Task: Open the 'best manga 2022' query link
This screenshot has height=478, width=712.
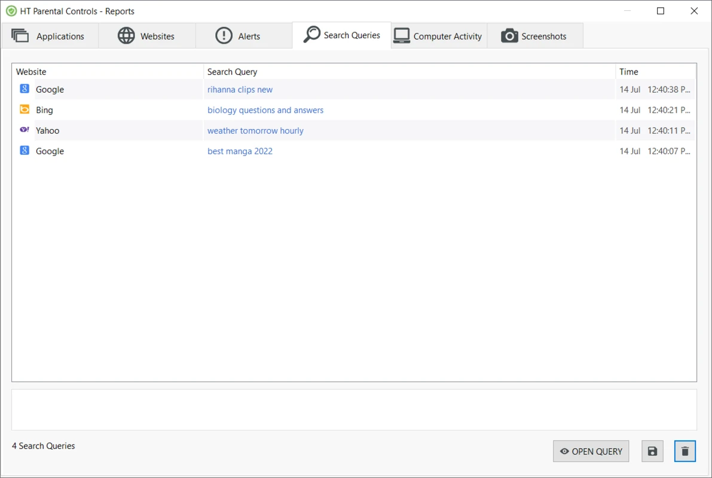Action: point(240,151)
